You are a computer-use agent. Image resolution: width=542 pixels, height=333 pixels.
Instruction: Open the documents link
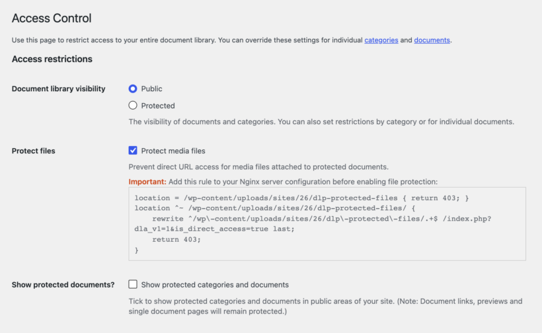pos(432,40)
